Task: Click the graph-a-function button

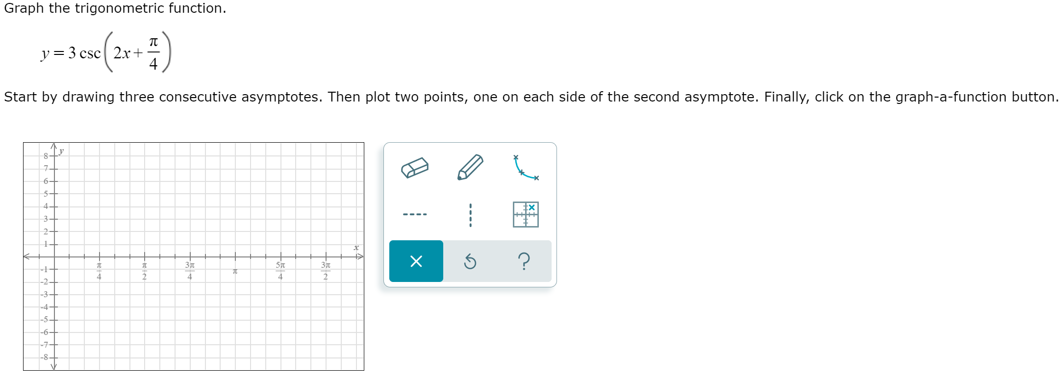Action: 526,214
